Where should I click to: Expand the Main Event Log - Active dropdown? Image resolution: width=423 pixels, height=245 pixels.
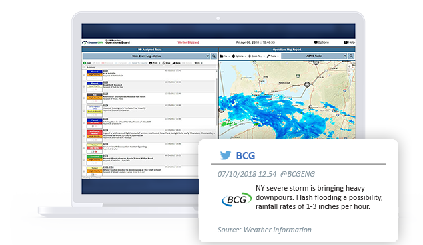(207, 56)
